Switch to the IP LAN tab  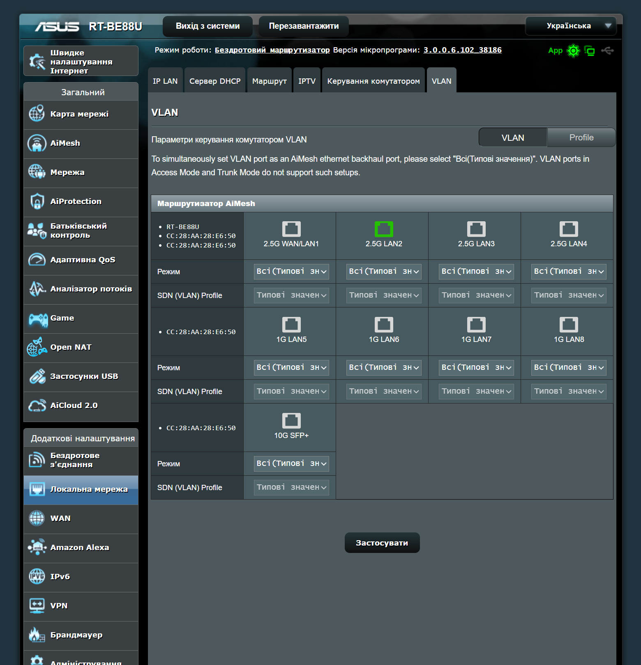(x=165, y=80)
